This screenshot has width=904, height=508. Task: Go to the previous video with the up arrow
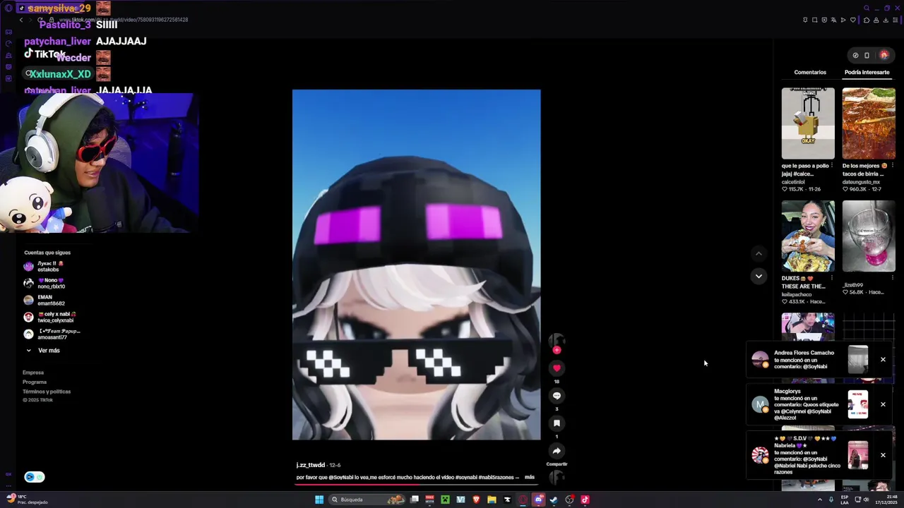pyautogui.click(x=759, y=253)
